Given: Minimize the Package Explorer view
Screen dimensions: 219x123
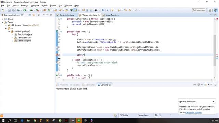Looking at the screenshot, I should point(48,15).
